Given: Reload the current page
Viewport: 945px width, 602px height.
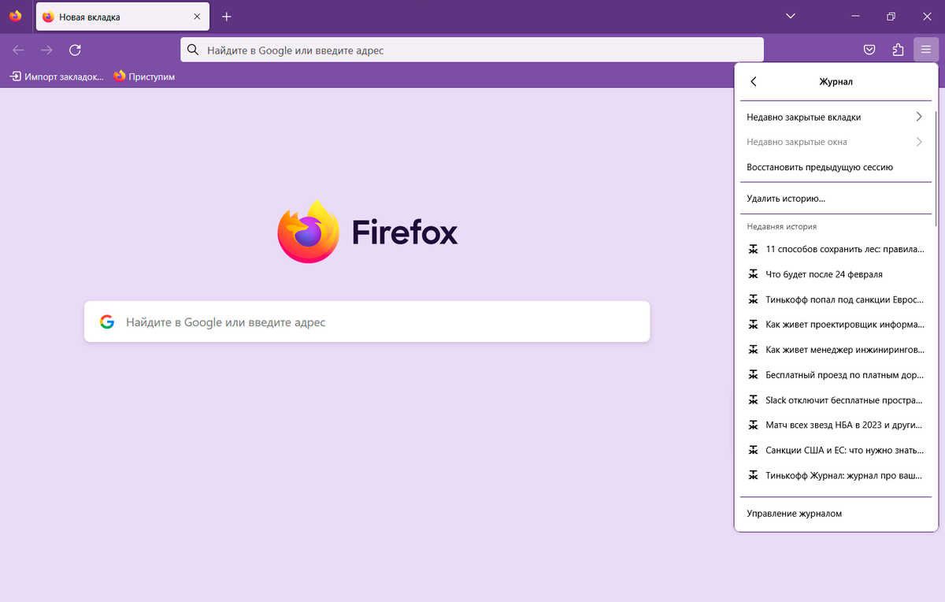Looking at the screenshot, I should (75, 50).
